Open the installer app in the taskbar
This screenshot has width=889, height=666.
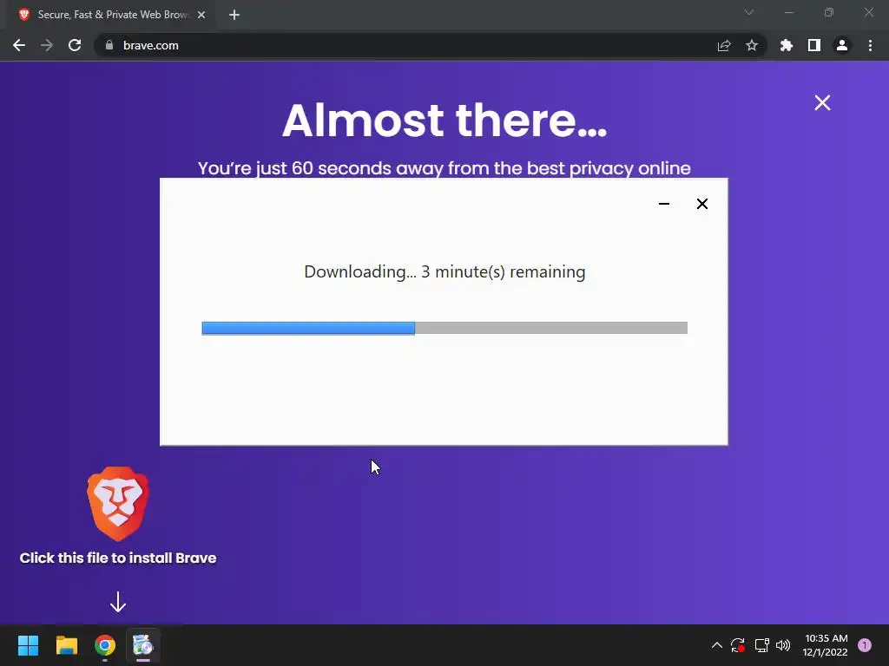pos(143,645)
